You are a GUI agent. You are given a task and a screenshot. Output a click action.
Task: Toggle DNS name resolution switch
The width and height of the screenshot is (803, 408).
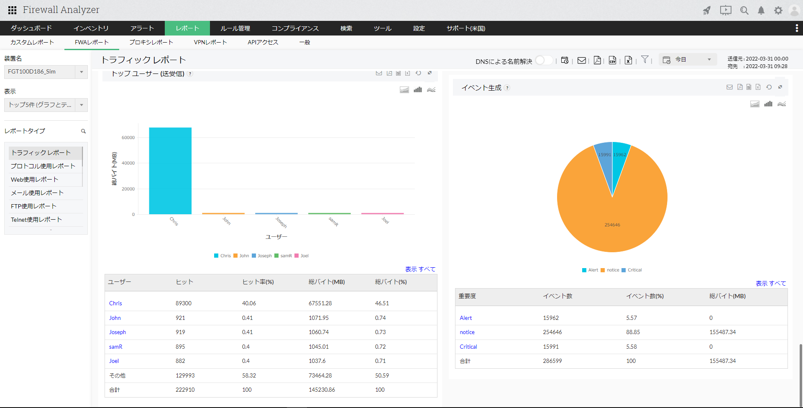(543, 61)
